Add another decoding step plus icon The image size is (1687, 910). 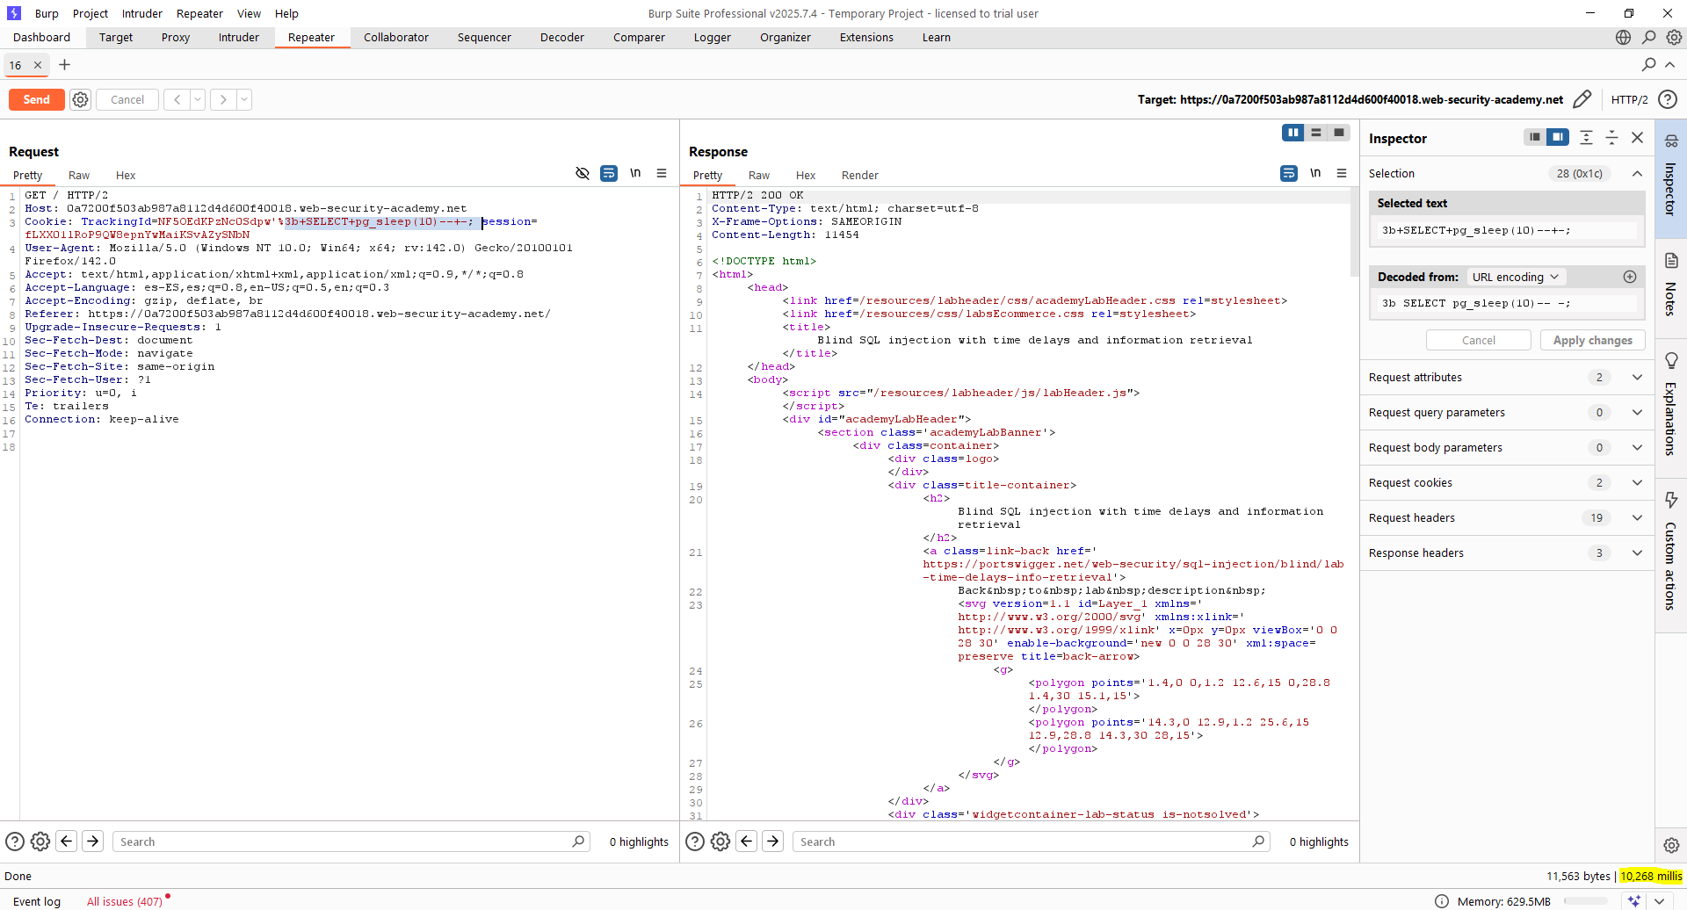point(1630,277)
